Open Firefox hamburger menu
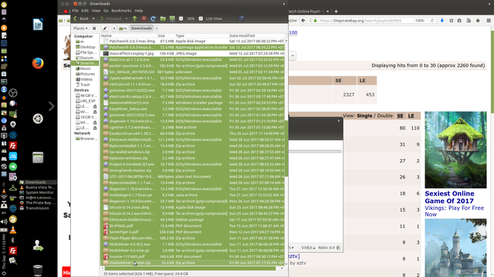The height and width of the screenshot is (277, 494). (x=489, y=21)
